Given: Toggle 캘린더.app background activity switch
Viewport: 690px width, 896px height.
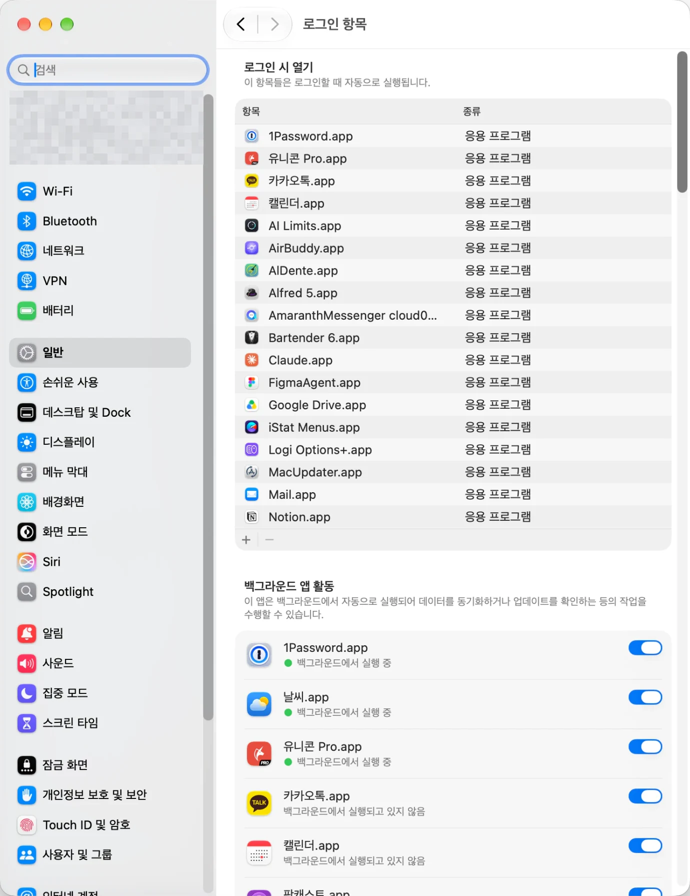Looking at the screenshot, I should (x=645, y=845).
